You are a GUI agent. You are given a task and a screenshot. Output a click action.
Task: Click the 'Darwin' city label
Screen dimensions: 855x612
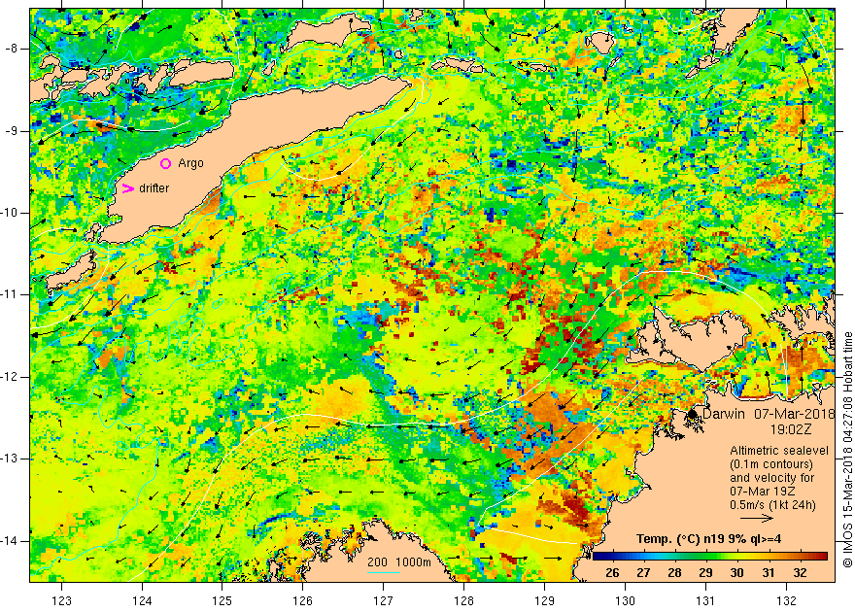[724, 414]
